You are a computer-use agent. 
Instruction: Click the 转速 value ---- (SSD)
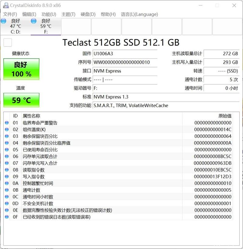[x=221, y=71]
